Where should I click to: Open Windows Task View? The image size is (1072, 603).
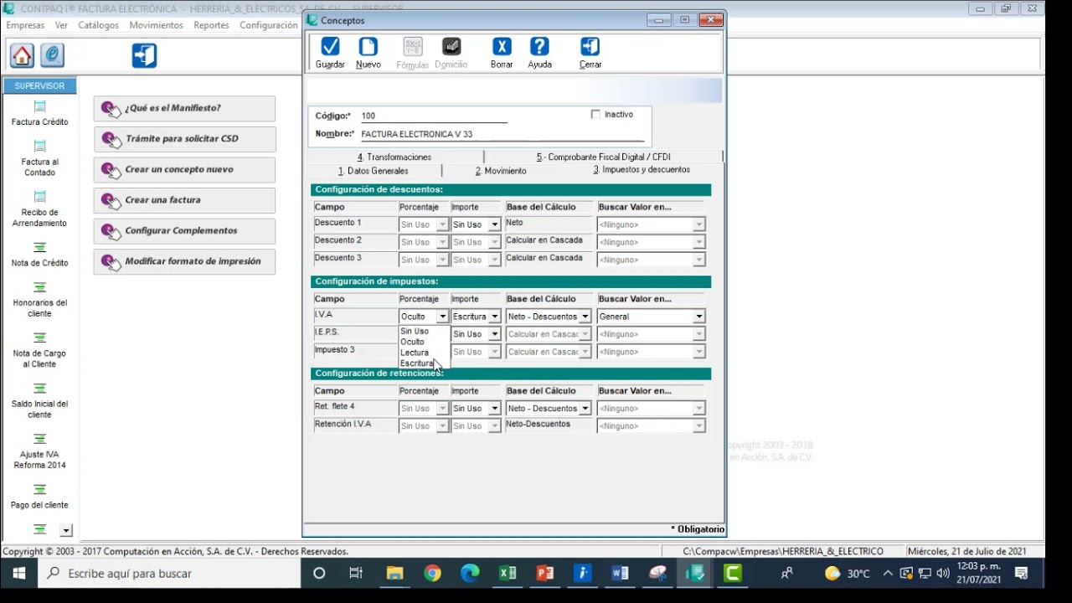(356, 574)
